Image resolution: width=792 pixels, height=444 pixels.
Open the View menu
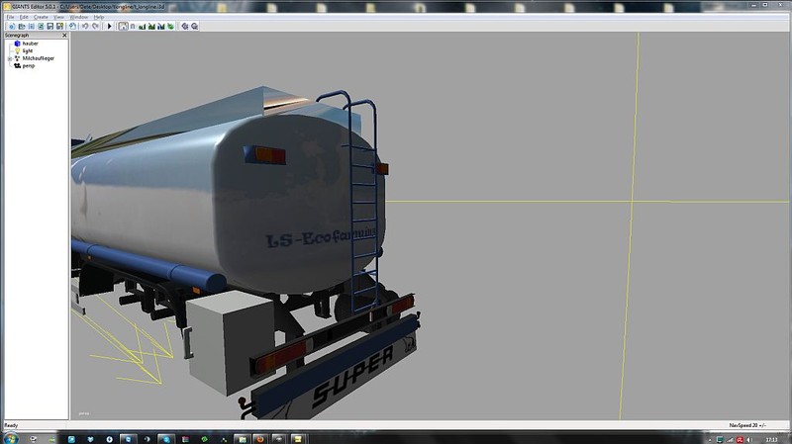[x=58, y=17]
